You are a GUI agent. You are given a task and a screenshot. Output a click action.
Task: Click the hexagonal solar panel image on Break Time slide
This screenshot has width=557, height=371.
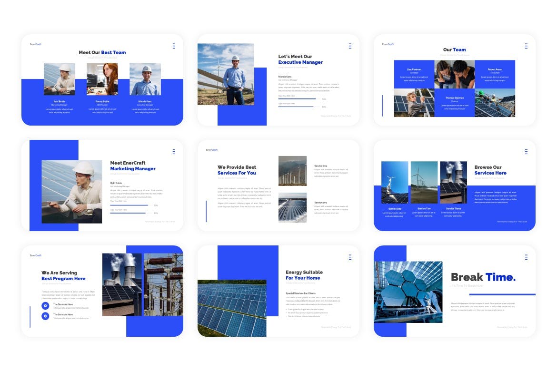tap(408, 292)
